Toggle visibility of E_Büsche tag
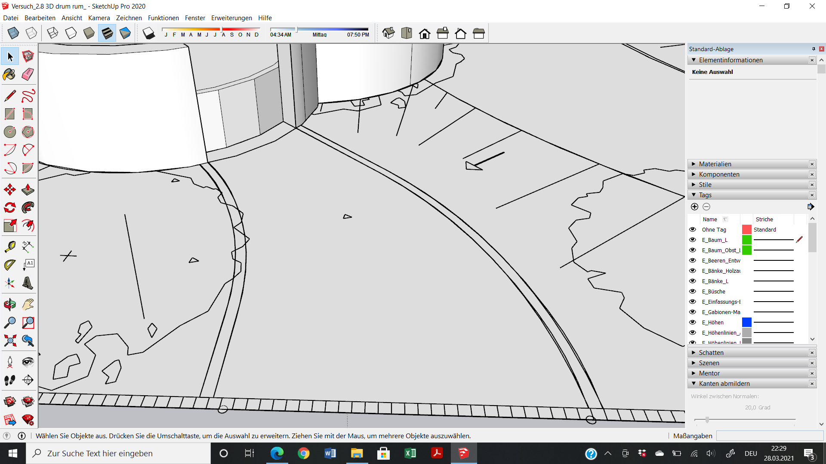 click(693, 291)
